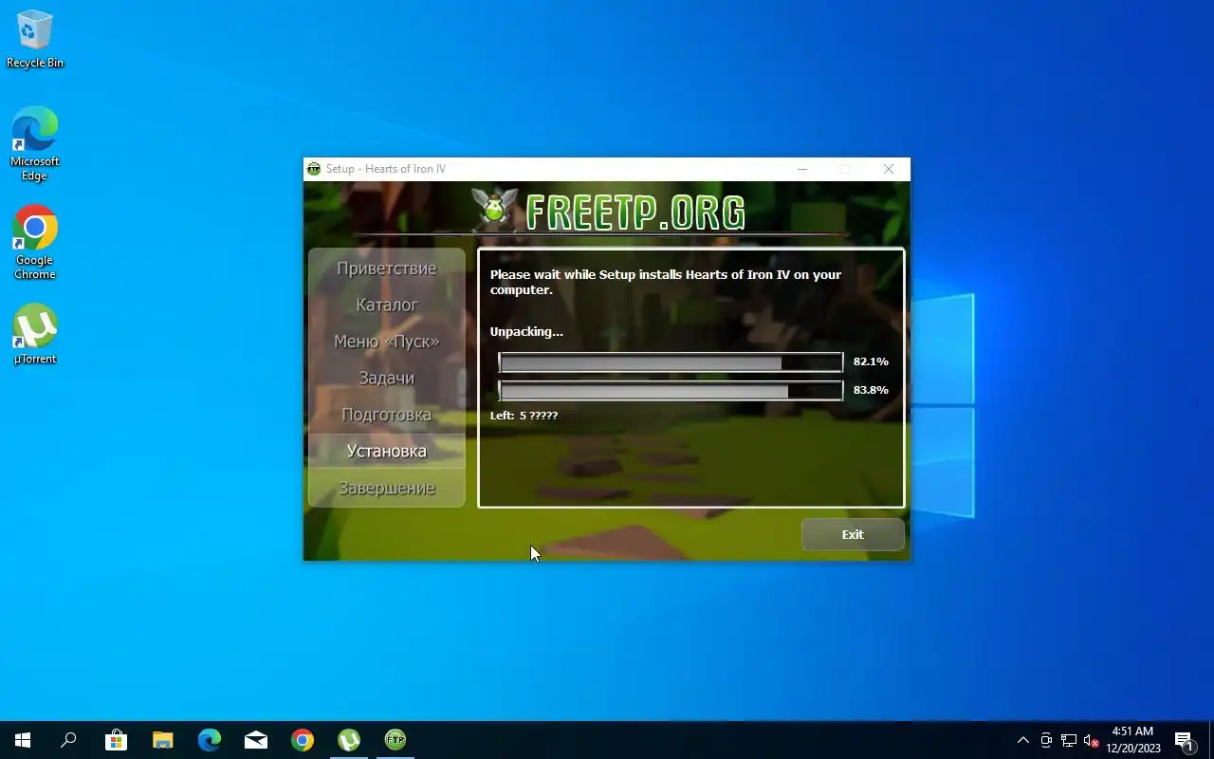Switch to µTorrent in taskbar

(x=348, y=740)
